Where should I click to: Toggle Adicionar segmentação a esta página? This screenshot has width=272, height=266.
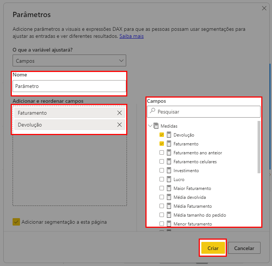(x=16, y=222)
